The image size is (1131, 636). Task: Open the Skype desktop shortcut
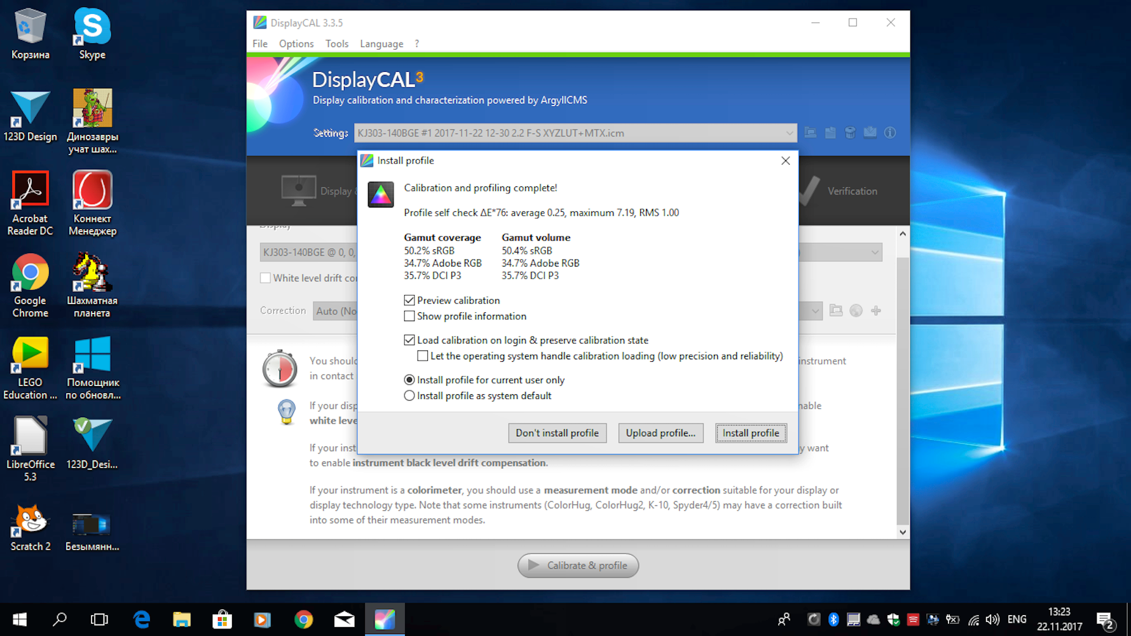[92, 34]
